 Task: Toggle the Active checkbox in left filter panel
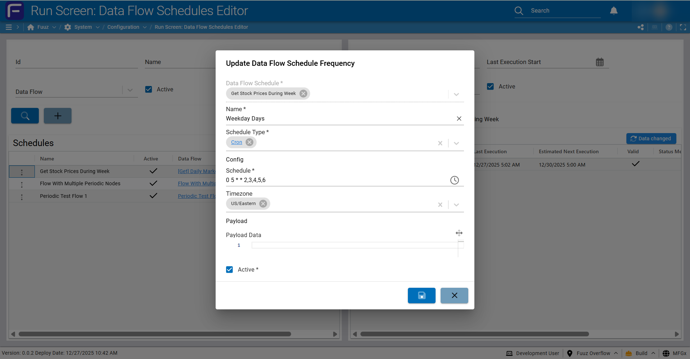pos(148,89)
